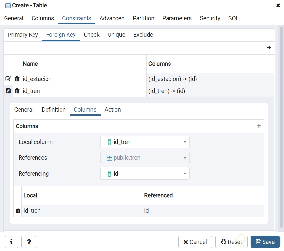Open the help question mark button

(x=29, y=242)
